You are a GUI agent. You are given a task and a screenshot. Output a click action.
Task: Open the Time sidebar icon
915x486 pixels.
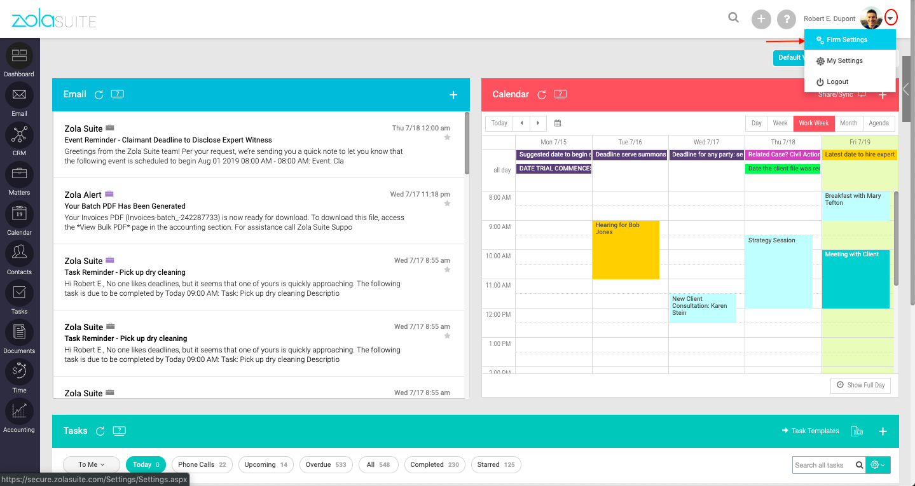click(x=19, y=371)
